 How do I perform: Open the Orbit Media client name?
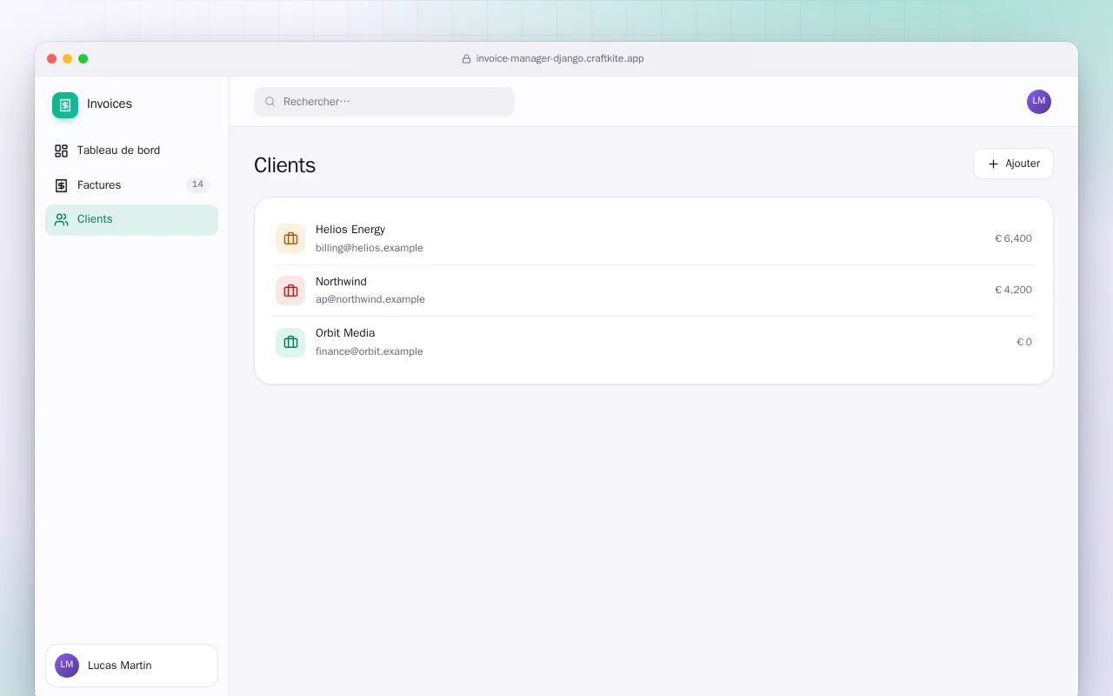345,333
